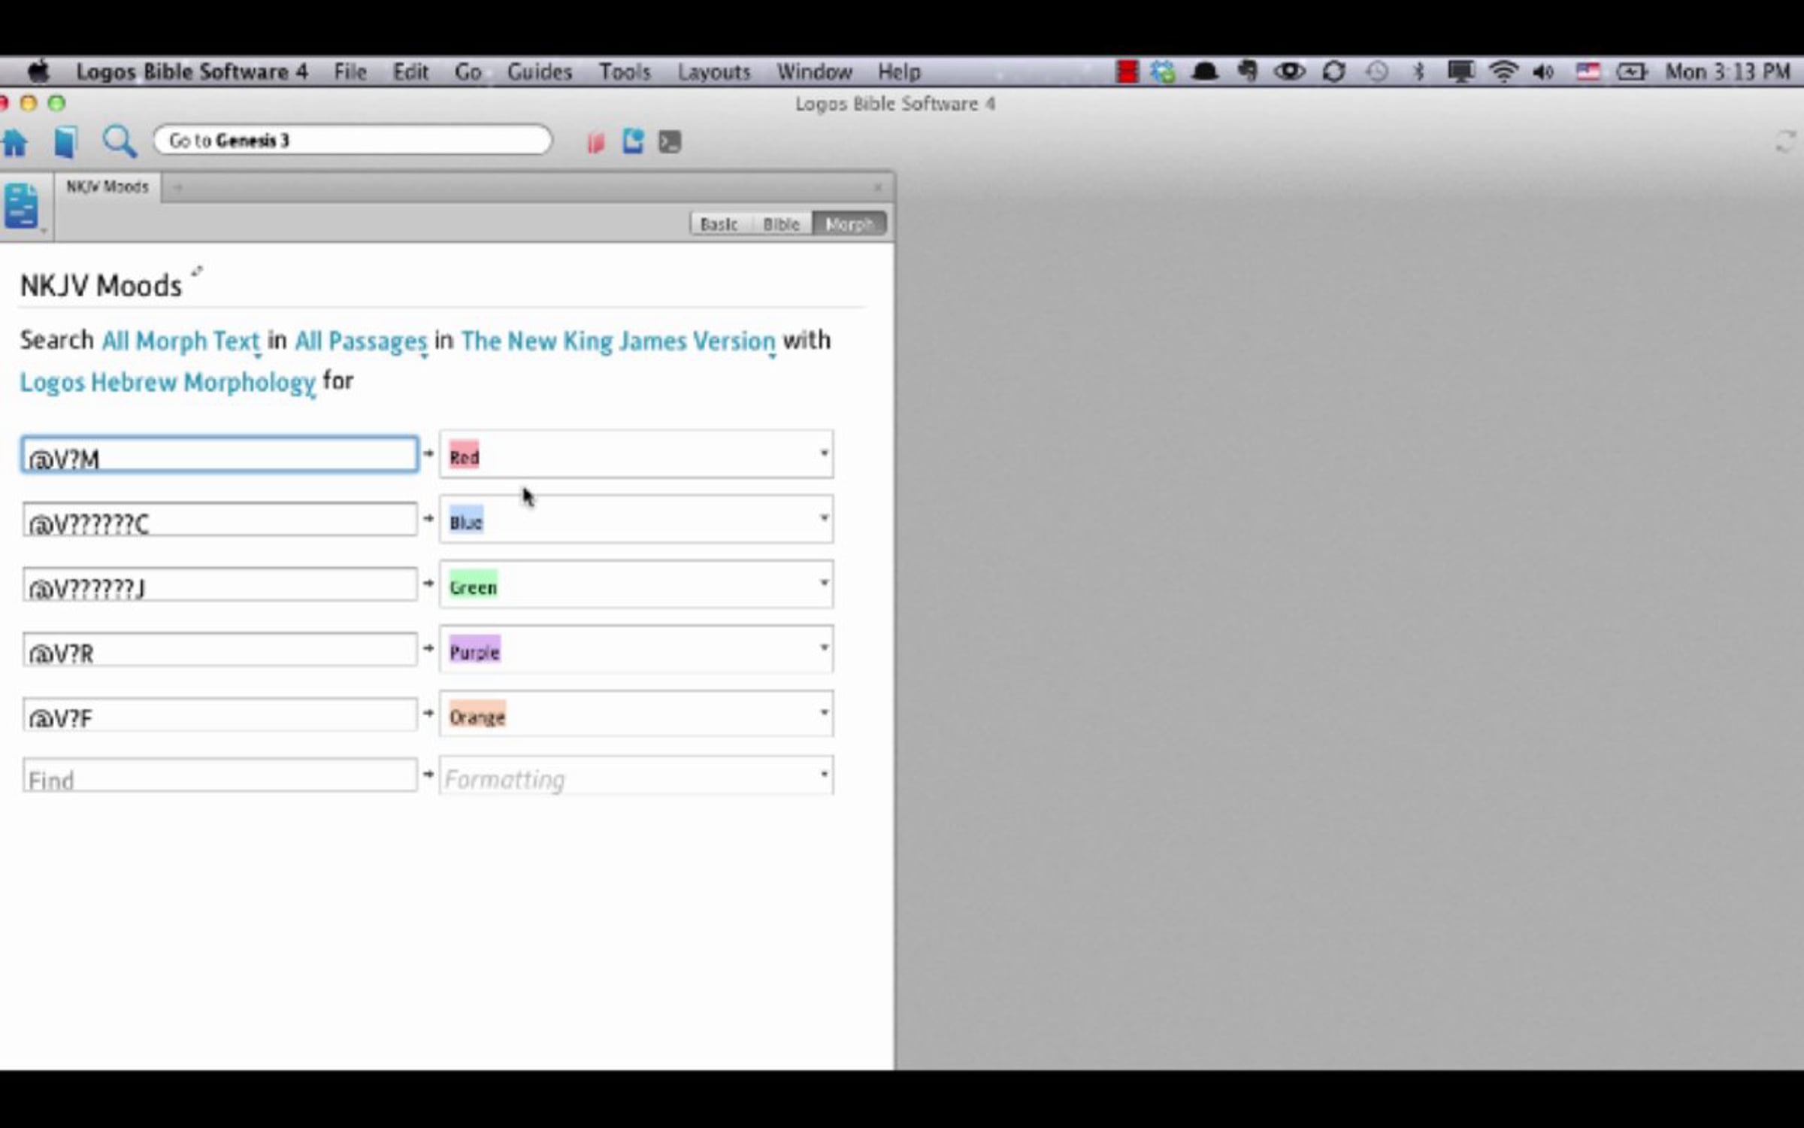
Task: Open the Bluetooth status menu
Action: [x=1418, y=72]
